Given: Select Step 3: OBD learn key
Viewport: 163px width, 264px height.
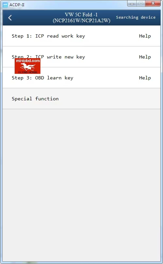Looking at the screenshot, I should click(81, 78).
